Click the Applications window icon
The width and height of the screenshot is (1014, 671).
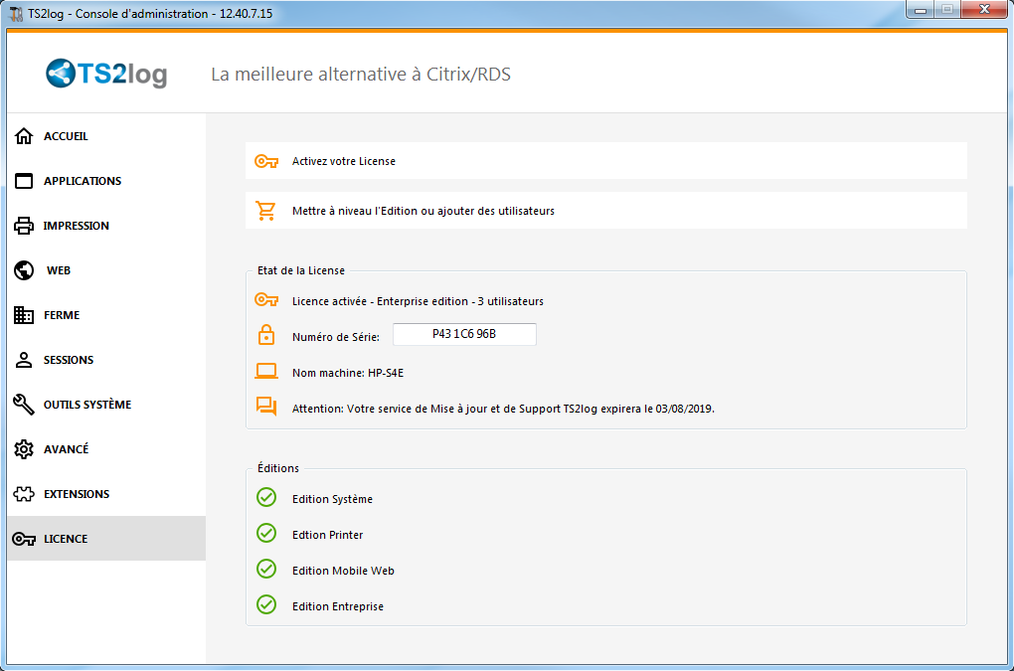pyautogui.click(x=24, y=181)
